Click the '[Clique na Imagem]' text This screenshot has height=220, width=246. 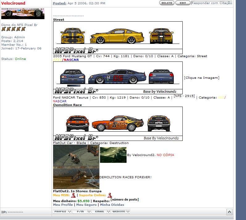click(x=202, y=78)
